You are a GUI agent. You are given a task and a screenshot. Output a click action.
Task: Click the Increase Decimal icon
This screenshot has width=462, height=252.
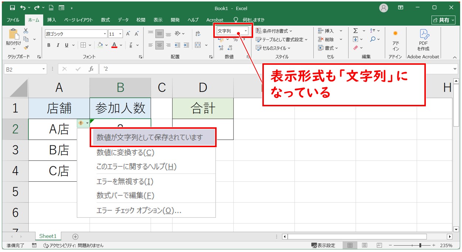tap(221, 48)
